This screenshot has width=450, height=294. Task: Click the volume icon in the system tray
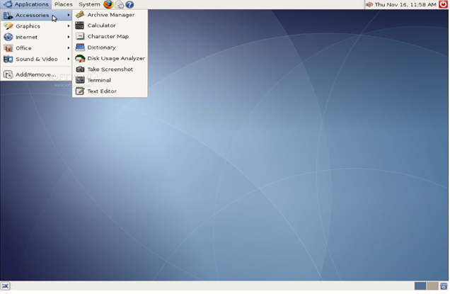(369, 4)
